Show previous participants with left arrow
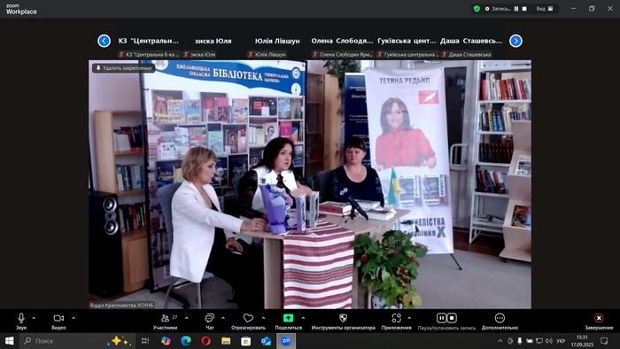This screenshot has width=620, height=349. (104, 41)
